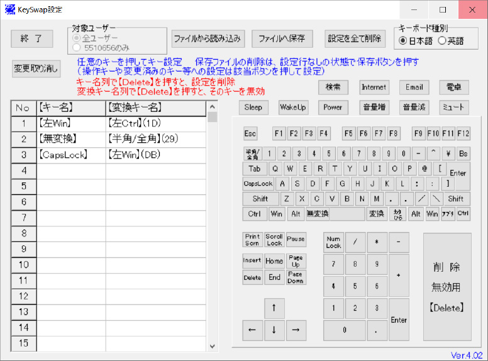Click the up arrow key
The image size is (488, 361).
coord(274,308)
